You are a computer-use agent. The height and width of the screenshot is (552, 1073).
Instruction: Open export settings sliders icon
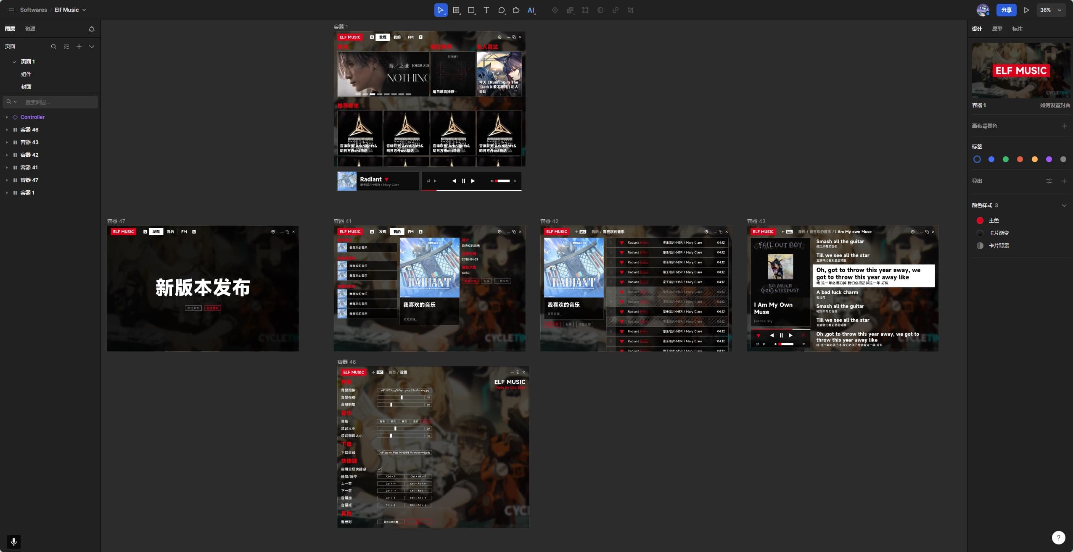click(x=1049, y=181)
